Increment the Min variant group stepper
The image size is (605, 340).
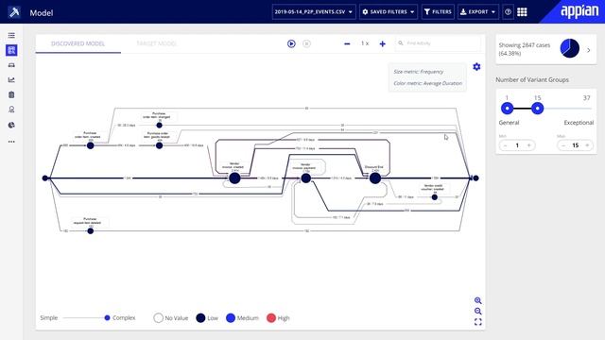pyautogui.click(x=529, y=145)
